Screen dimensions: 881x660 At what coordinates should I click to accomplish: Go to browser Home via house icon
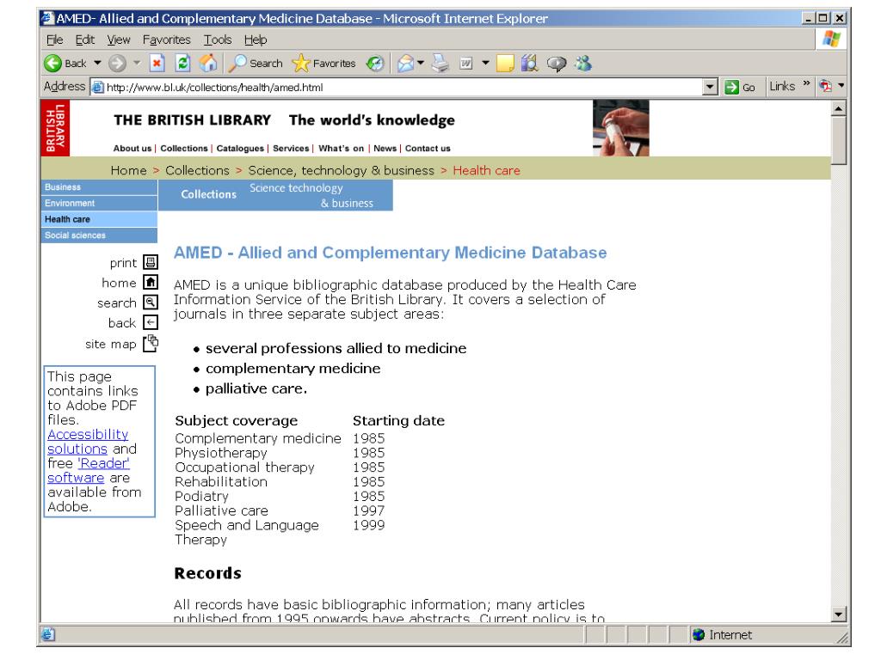coord(208,64)
